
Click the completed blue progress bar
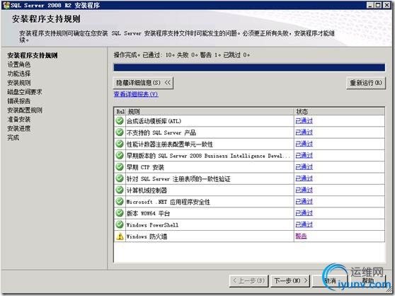249,67
